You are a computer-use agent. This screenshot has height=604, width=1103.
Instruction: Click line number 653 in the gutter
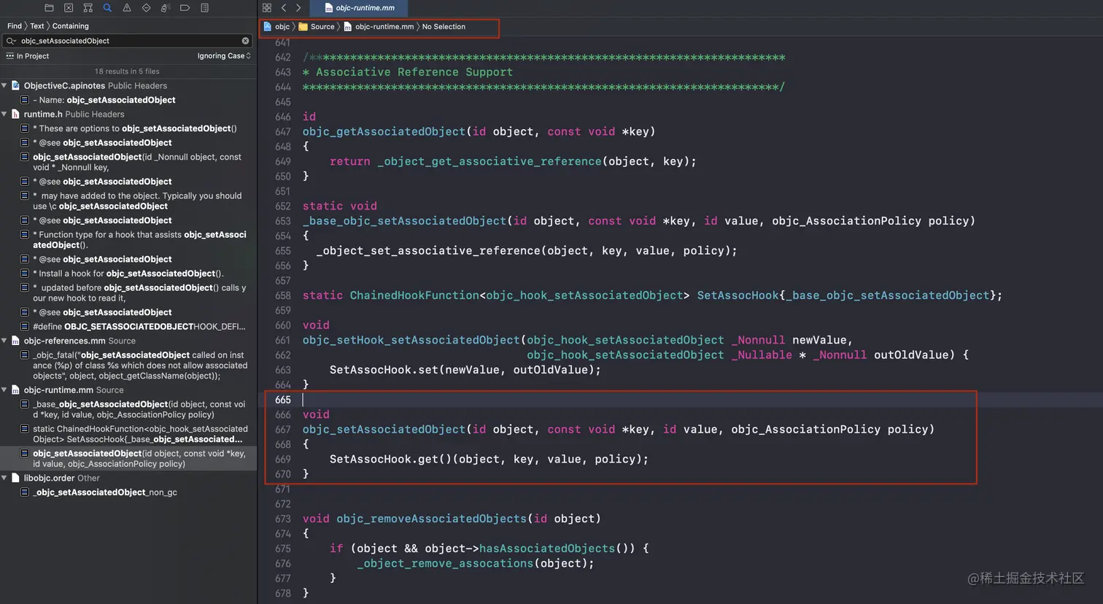click(x=283, y=221)
